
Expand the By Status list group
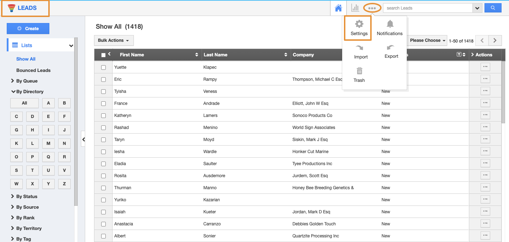click(x=26, y=196)
